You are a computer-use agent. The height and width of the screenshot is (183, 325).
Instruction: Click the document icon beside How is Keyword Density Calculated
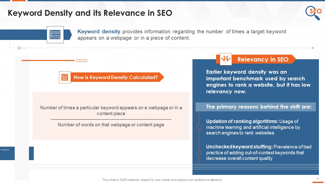tap(65, 77)
